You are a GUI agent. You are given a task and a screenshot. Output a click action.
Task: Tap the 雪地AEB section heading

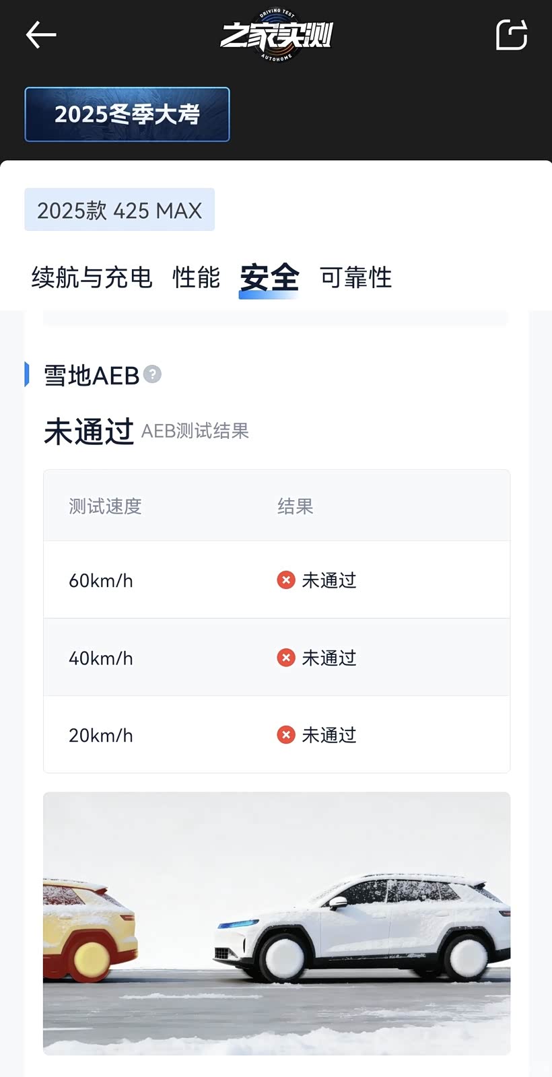point(92,375)
